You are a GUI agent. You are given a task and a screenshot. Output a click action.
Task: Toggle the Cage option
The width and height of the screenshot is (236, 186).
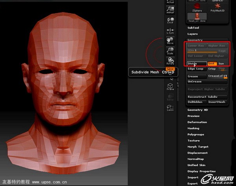tap(222, 51)
